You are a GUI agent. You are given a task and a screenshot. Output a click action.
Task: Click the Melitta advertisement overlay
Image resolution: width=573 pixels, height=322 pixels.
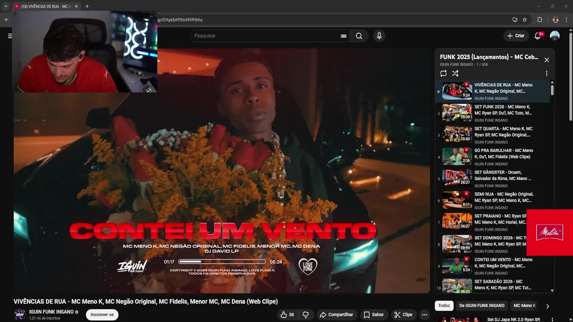[x=550, y=233]
